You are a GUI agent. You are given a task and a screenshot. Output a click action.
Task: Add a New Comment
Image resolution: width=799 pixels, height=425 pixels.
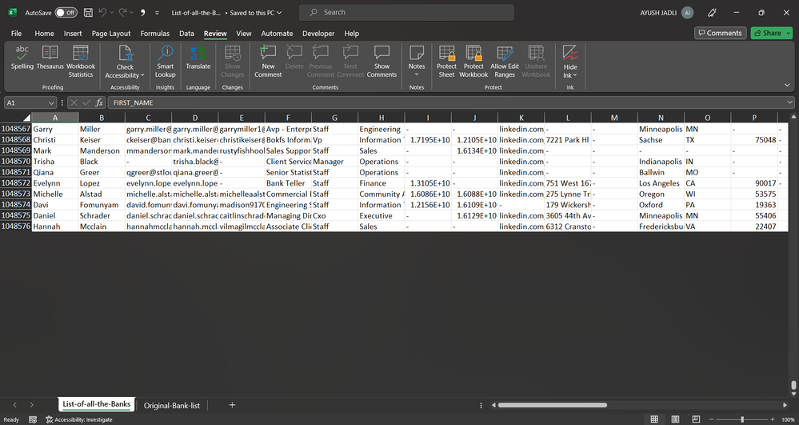click(268, 61)
